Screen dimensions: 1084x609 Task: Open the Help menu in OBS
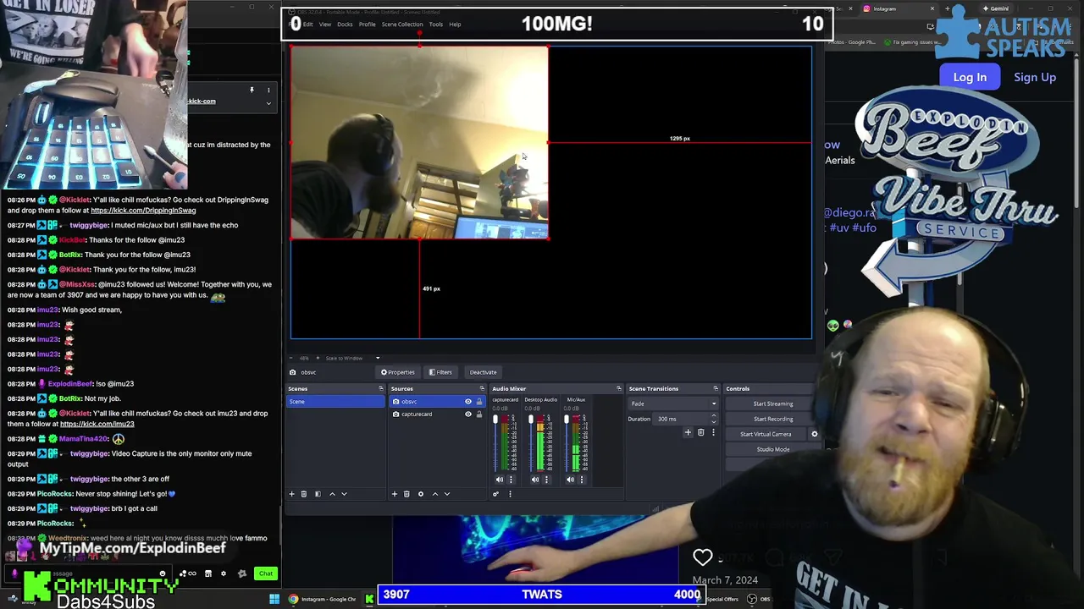pyautogui.click(x=455, y=25)
